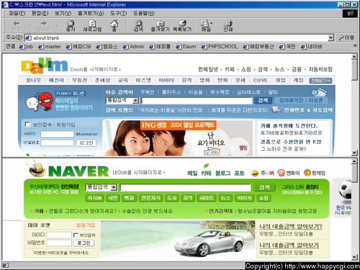
Task: Open the 보기(V) menu
Action: point(63,13)
